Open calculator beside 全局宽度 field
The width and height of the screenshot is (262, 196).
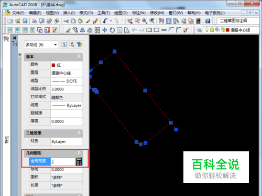(79, 162)
